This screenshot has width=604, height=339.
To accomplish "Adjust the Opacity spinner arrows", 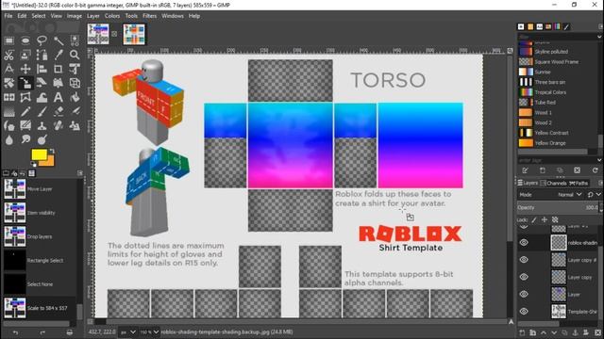I will coord(600,207).
